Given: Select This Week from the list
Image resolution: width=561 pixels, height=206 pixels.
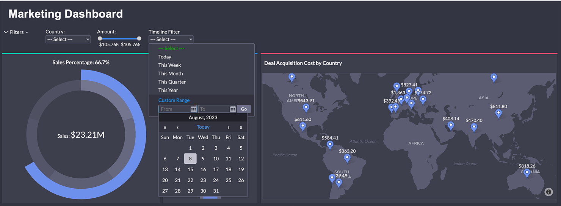Looking at the screenshot, I should pyautogui.click(x=170, y=65).
